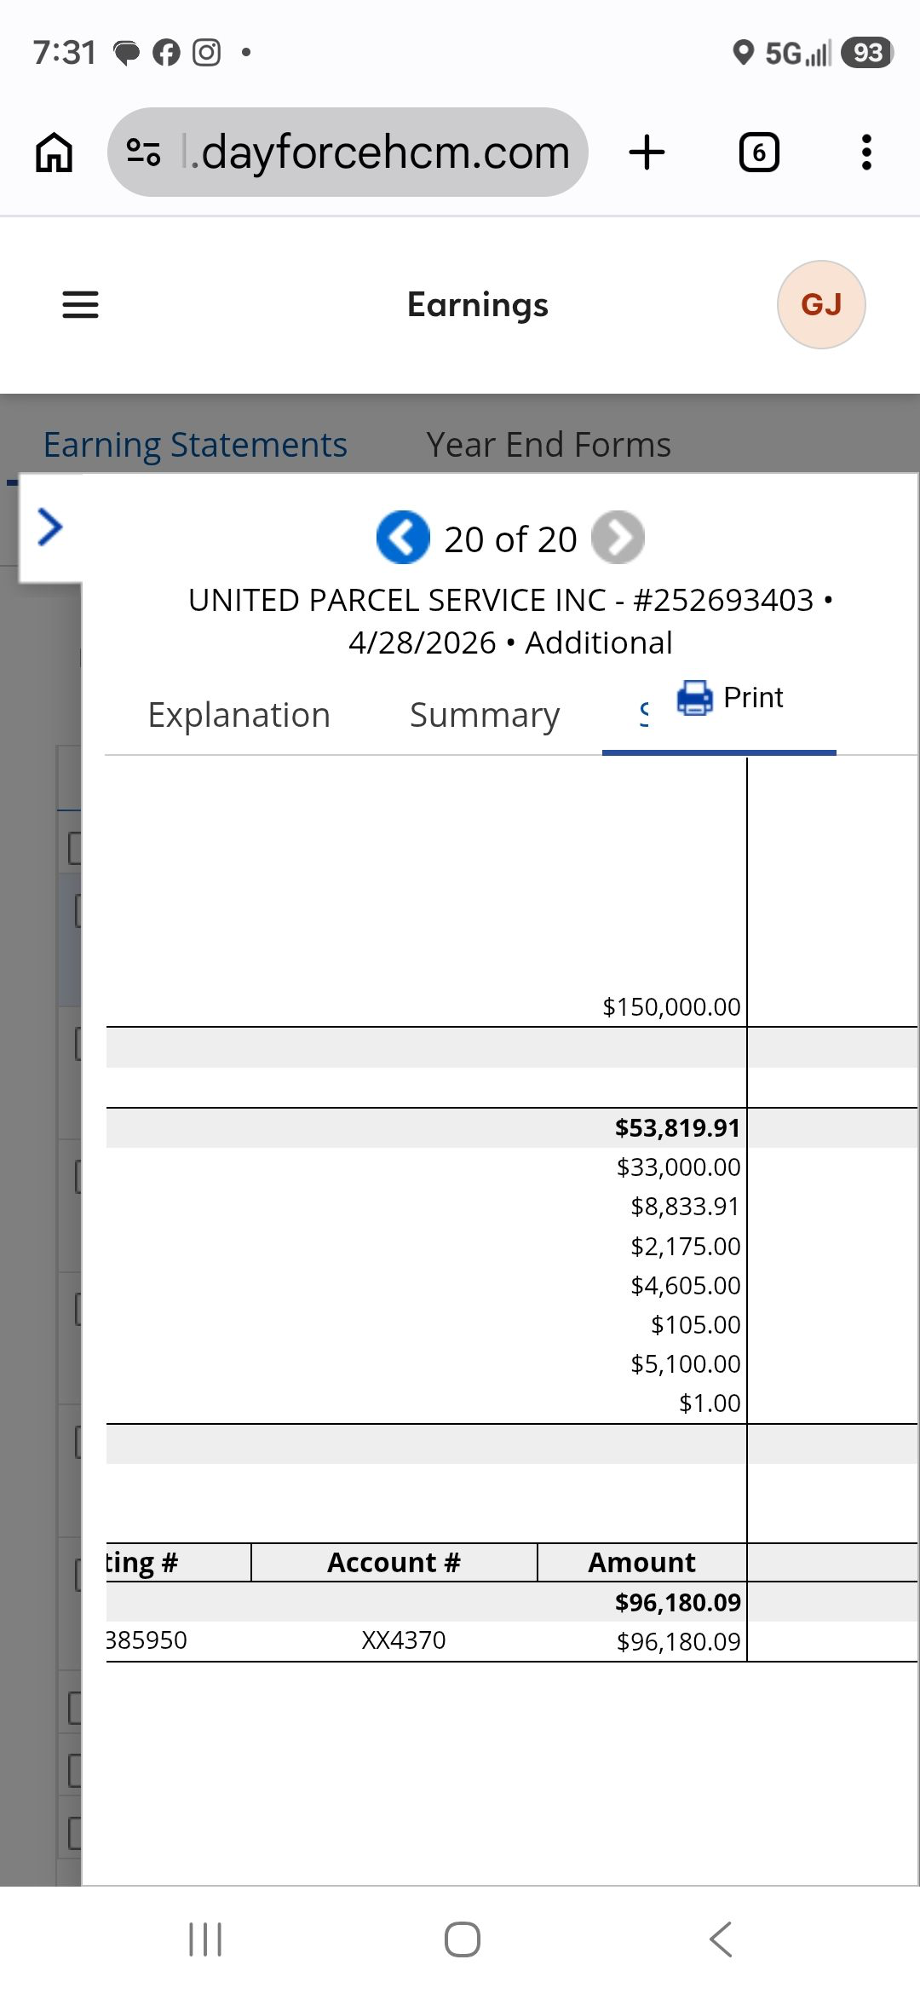
Task: Select the $96,180.09 deposit amount row
Action: pos(678,1641)
